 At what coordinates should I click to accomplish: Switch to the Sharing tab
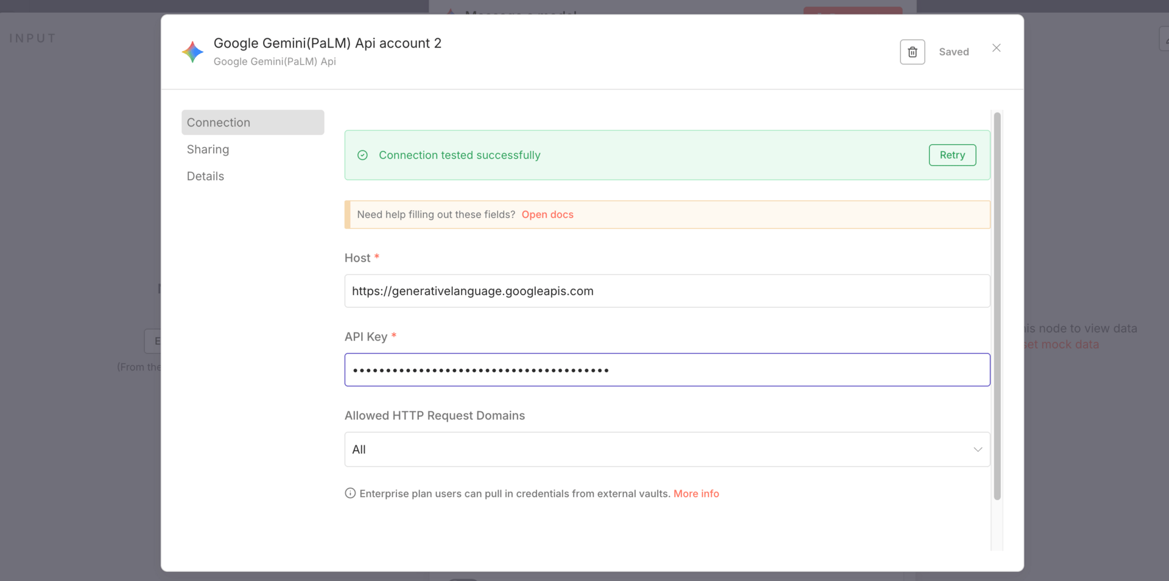coord(208,149)
